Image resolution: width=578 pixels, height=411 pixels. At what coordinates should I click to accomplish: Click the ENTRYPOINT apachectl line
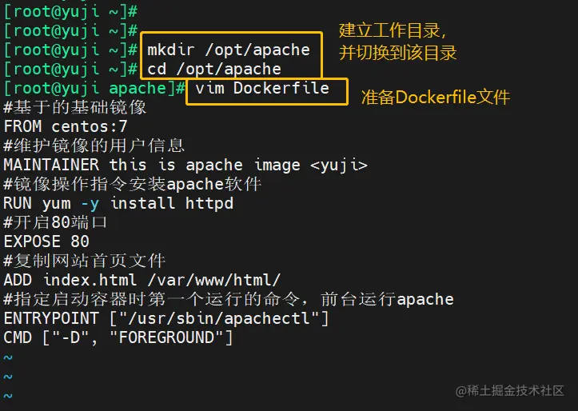pyautogui.click(x=166, y=318)
